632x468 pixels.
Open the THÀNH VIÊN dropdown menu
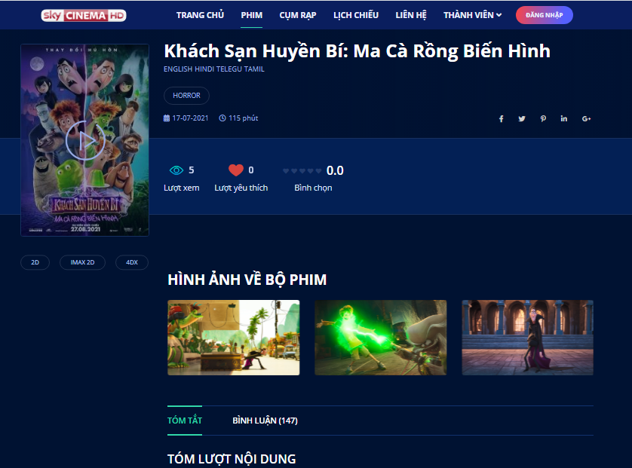click(471, 14)
